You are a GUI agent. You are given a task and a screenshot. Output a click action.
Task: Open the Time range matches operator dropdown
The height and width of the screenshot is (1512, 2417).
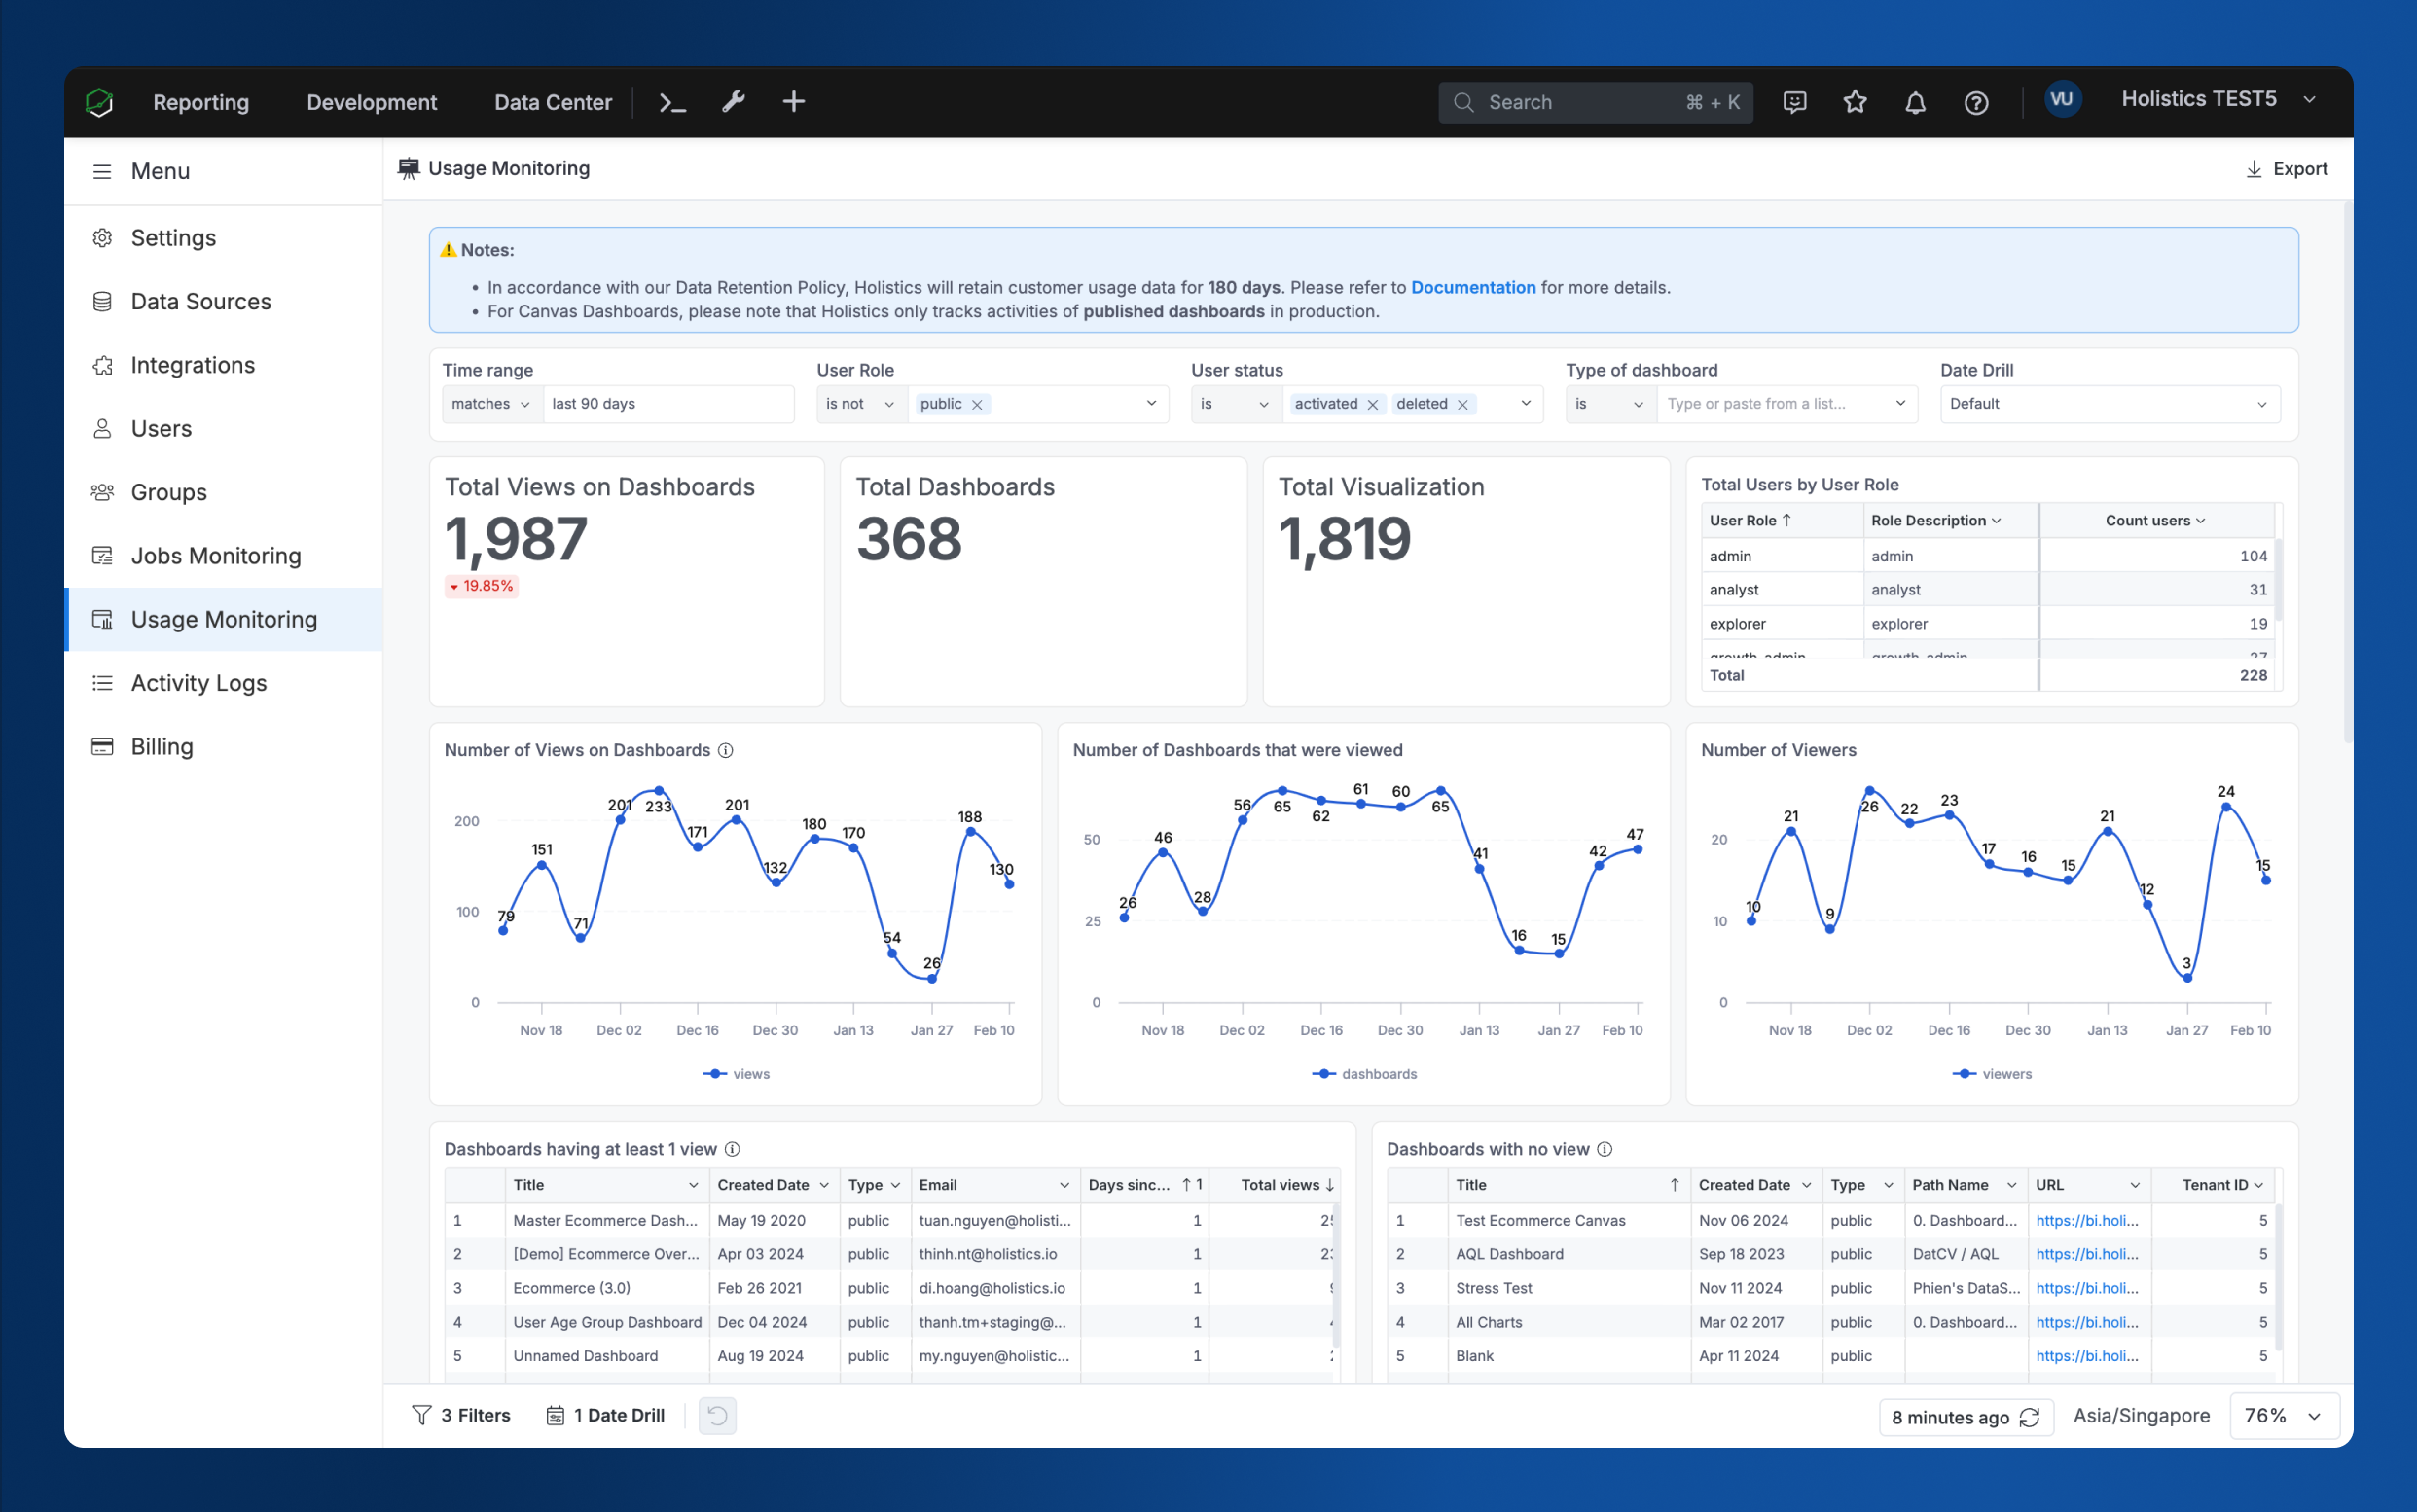(x=491, y=404)
